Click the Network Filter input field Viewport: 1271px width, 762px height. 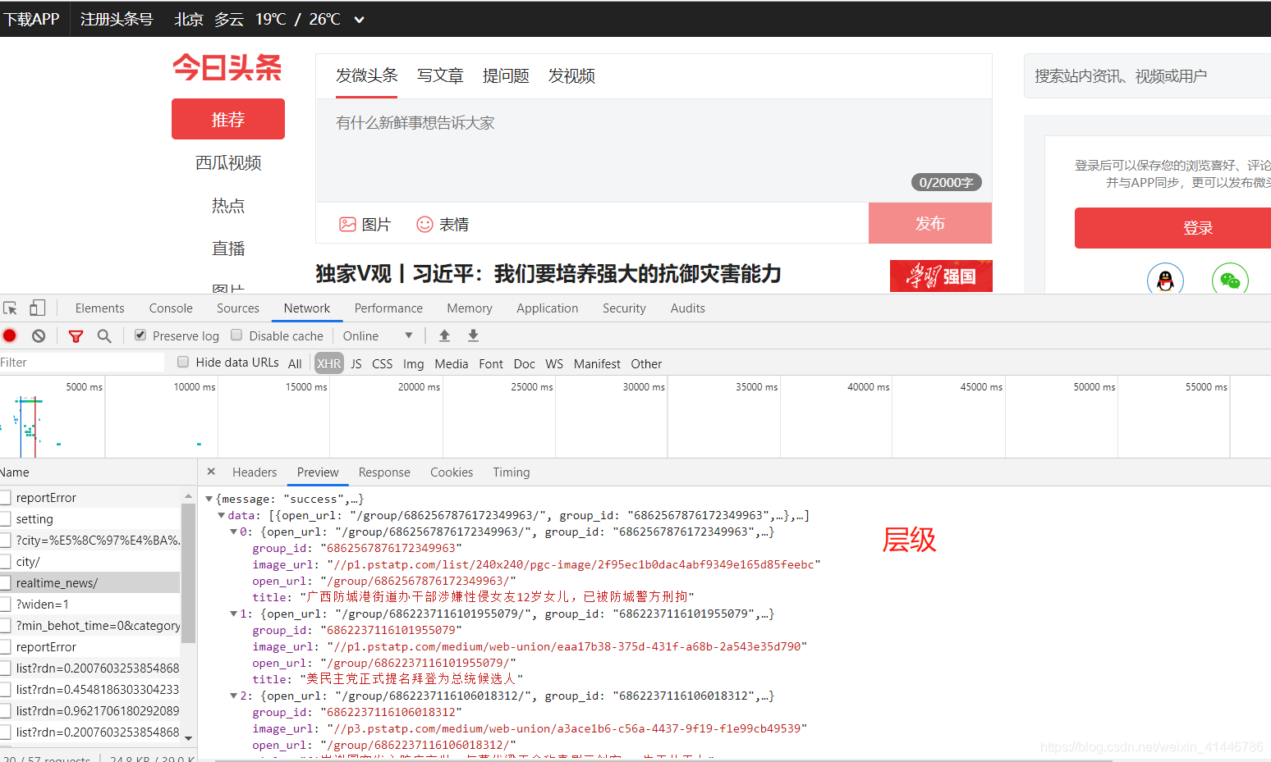[82, 363]
